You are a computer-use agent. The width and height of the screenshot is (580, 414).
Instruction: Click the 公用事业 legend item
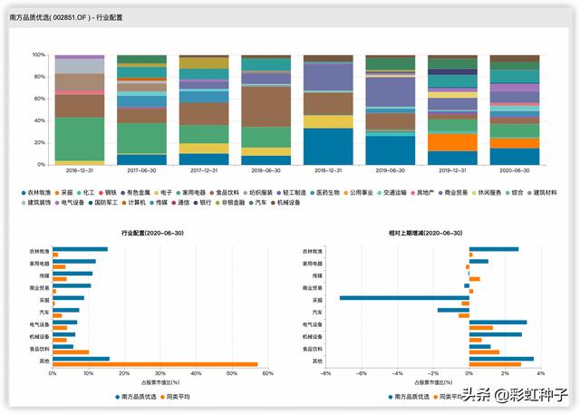[x=359, y=193]
